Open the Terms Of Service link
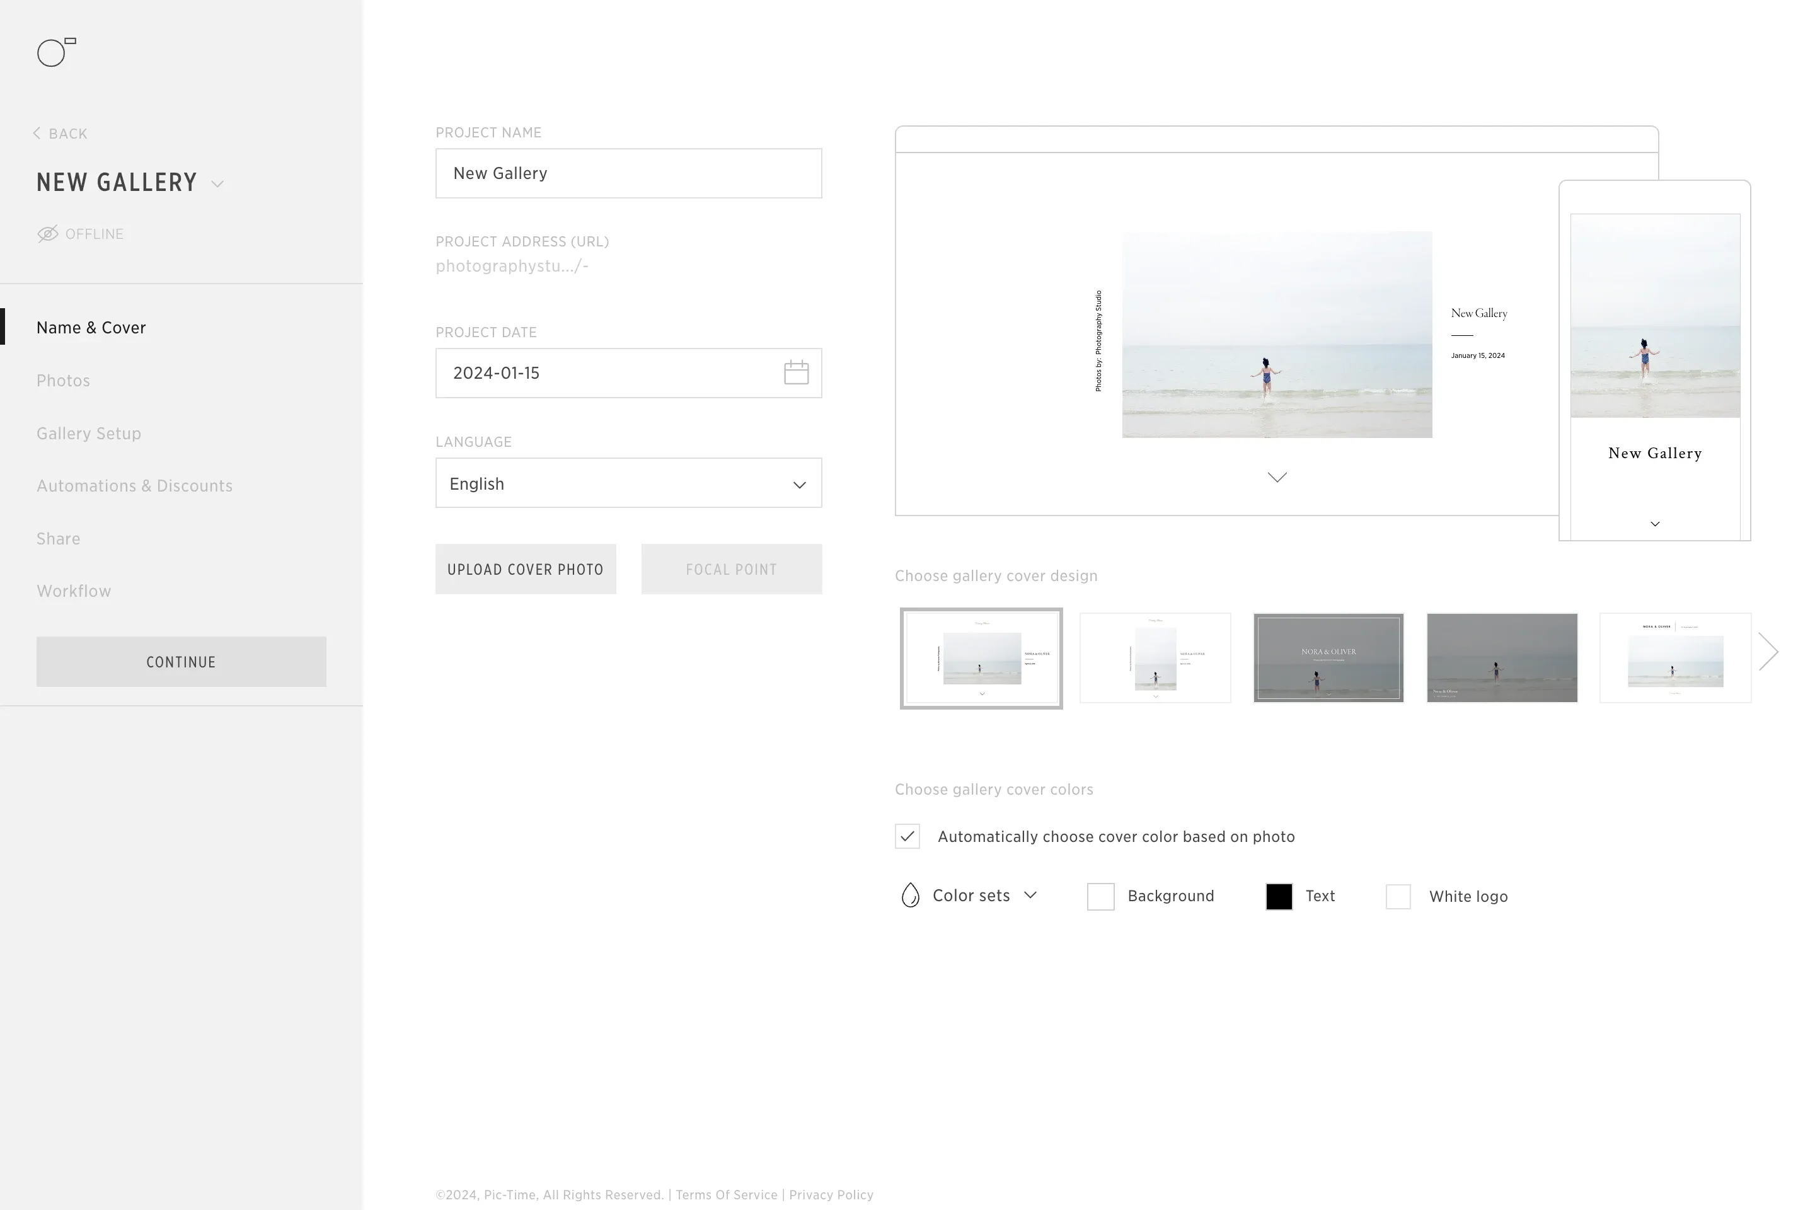The height and width of the screenshot is (1210, 1815). click(725, 1194)
